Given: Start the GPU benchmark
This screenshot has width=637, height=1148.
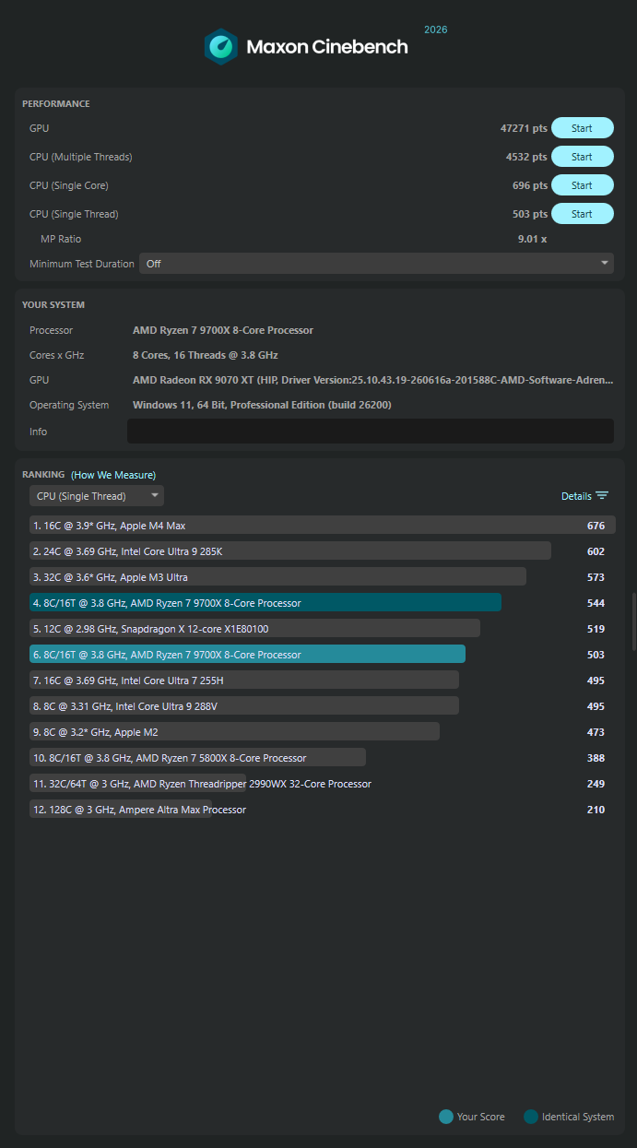Looking at the screenshot, I should coord(582,128).
